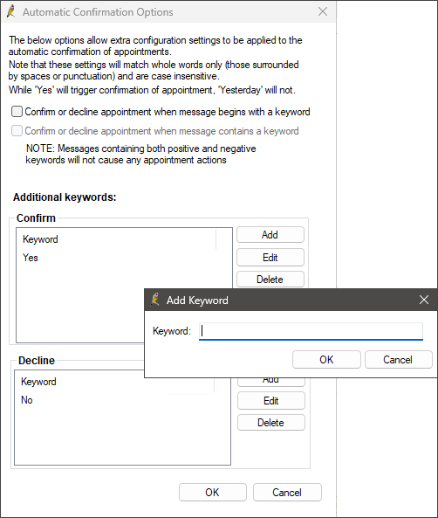The image size is (438, 518).
Task: Delete the selected Confirm keyword
Action: (x=270, y=280)
